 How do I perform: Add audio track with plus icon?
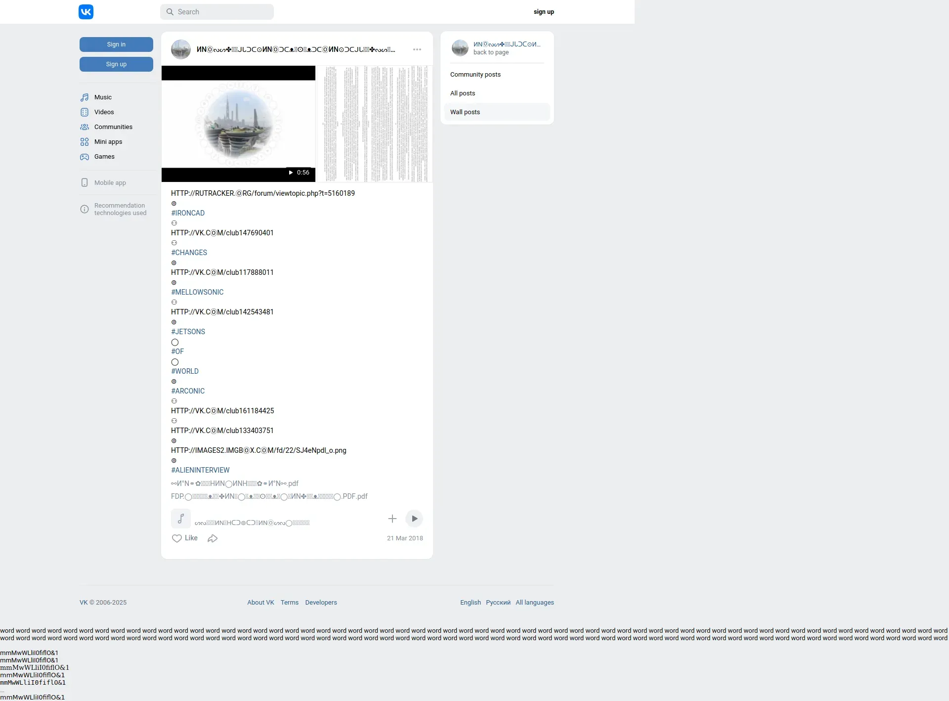392,519
